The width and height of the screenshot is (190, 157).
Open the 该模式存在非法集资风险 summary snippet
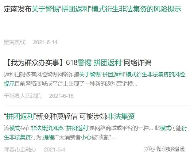pos(95,133)
